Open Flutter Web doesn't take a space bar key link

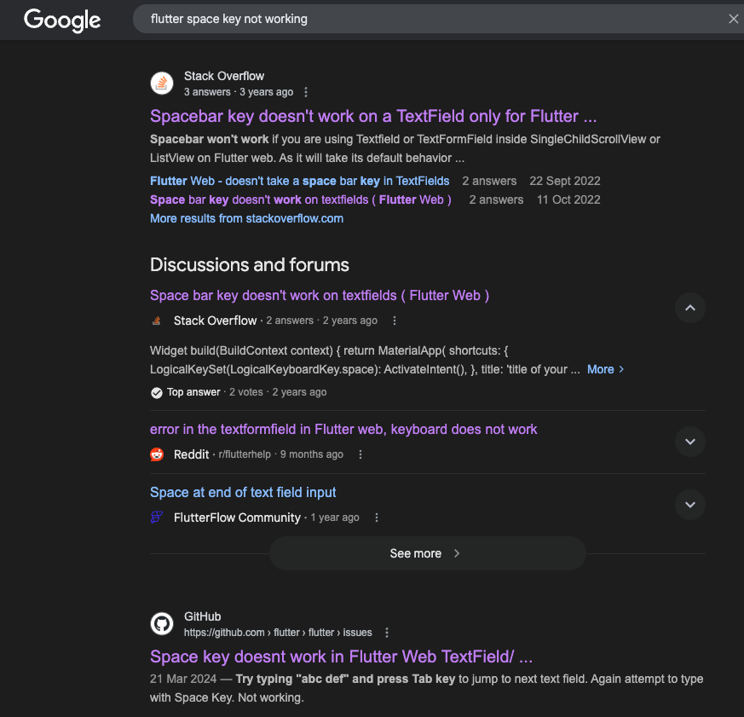tap(299, 181)
